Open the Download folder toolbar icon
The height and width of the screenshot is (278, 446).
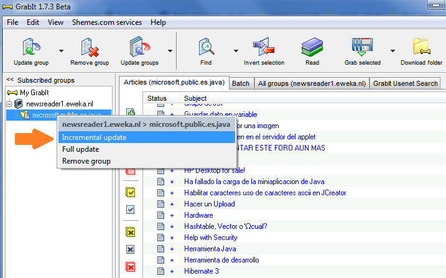point(421,47)
